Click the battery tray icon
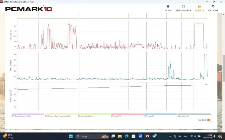 click(x=199, y=136)
